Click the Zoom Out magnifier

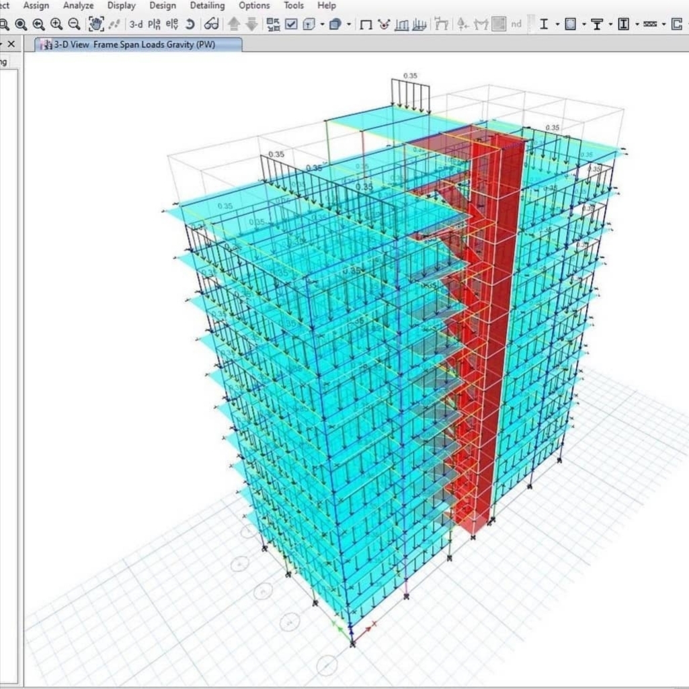pyautogui.click(x=74, y=24)
